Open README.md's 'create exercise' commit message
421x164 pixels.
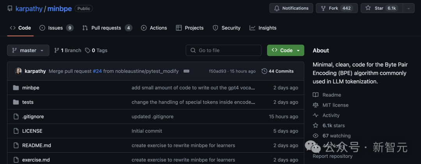pos(183,145)
